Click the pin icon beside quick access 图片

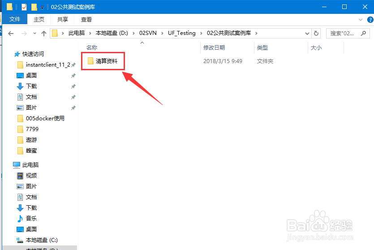tap(73, 108)
